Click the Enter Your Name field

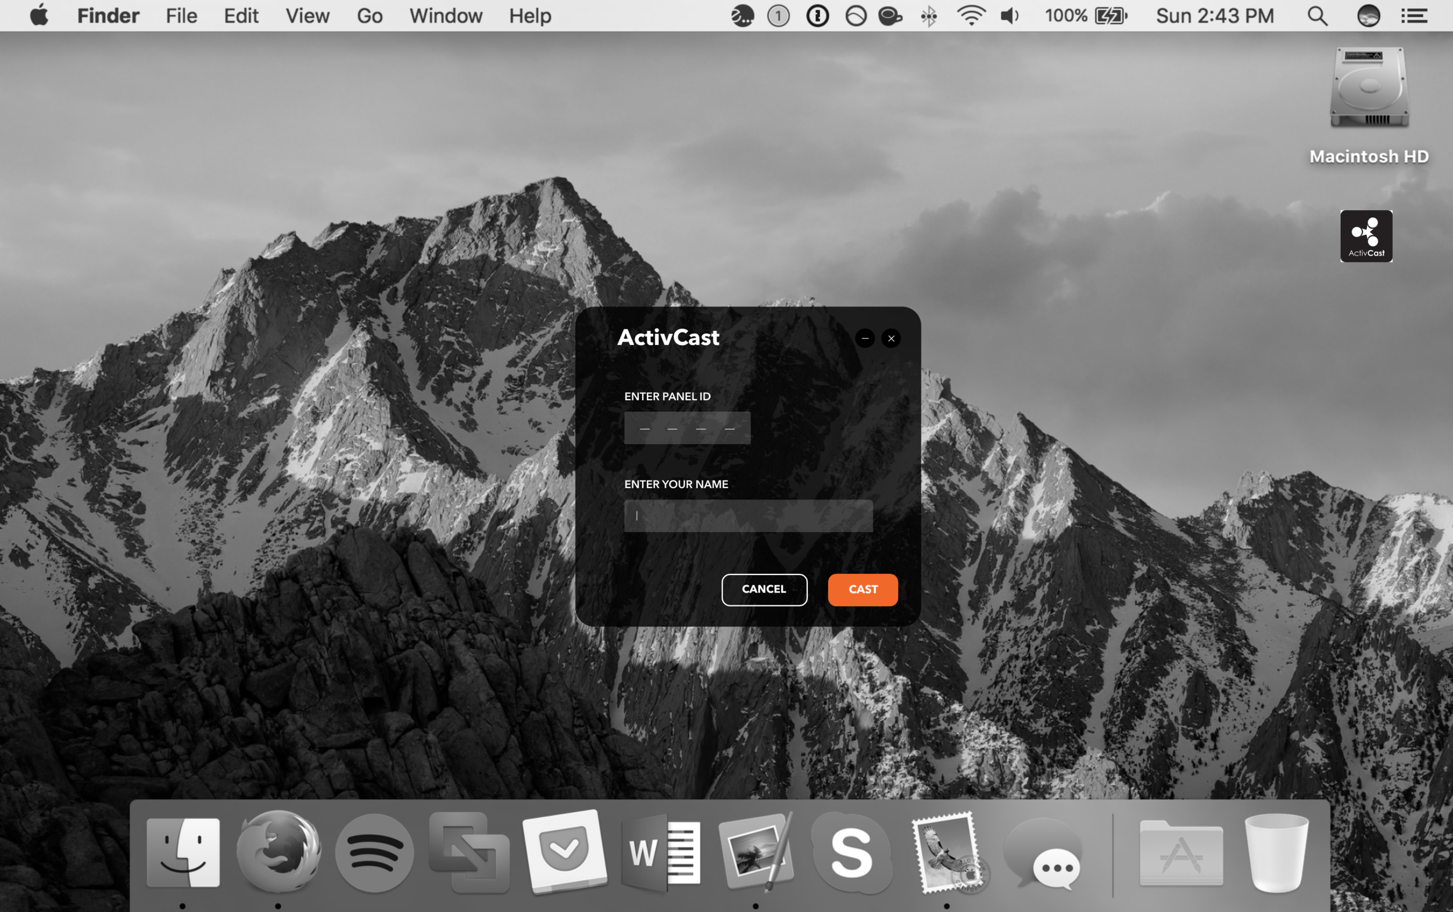click(x=748, y=516)
